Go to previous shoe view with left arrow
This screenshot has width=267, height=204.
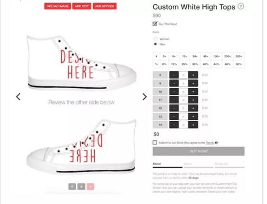18,97
